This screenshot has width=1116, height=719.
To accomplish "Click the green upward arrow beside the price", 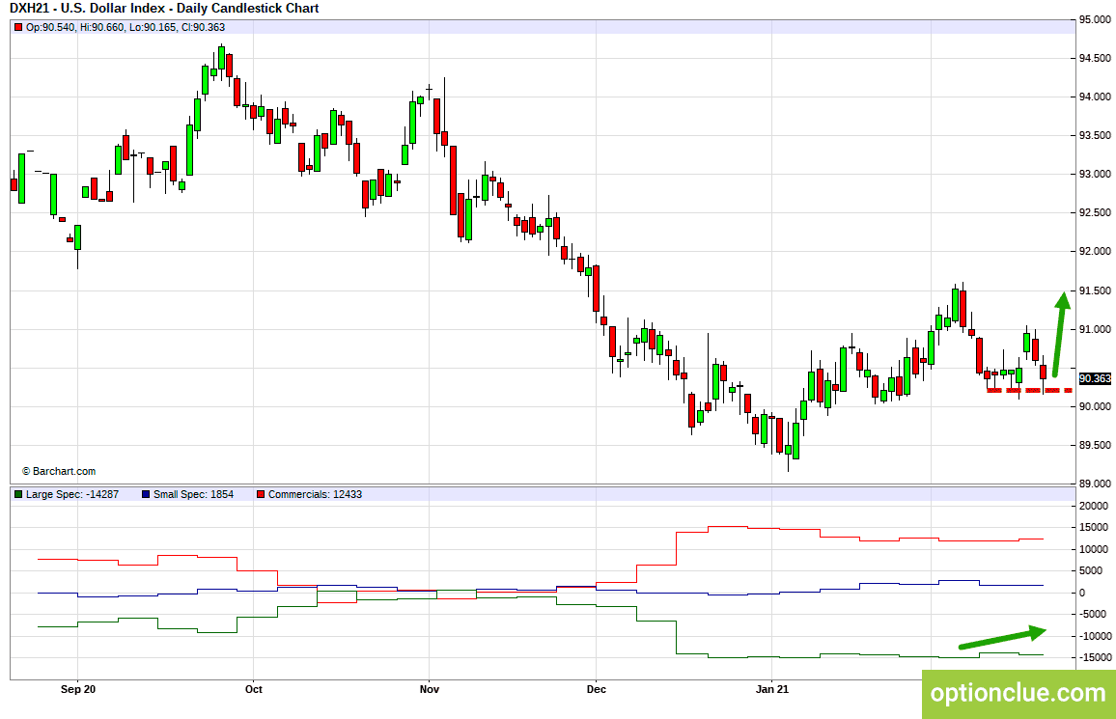I will click(x=1060, y=333).
